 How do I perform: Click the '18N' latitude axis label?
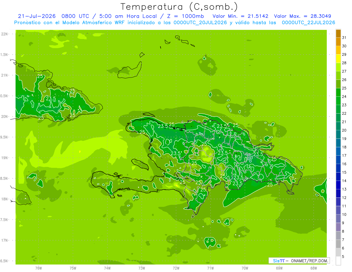[4, 199]
